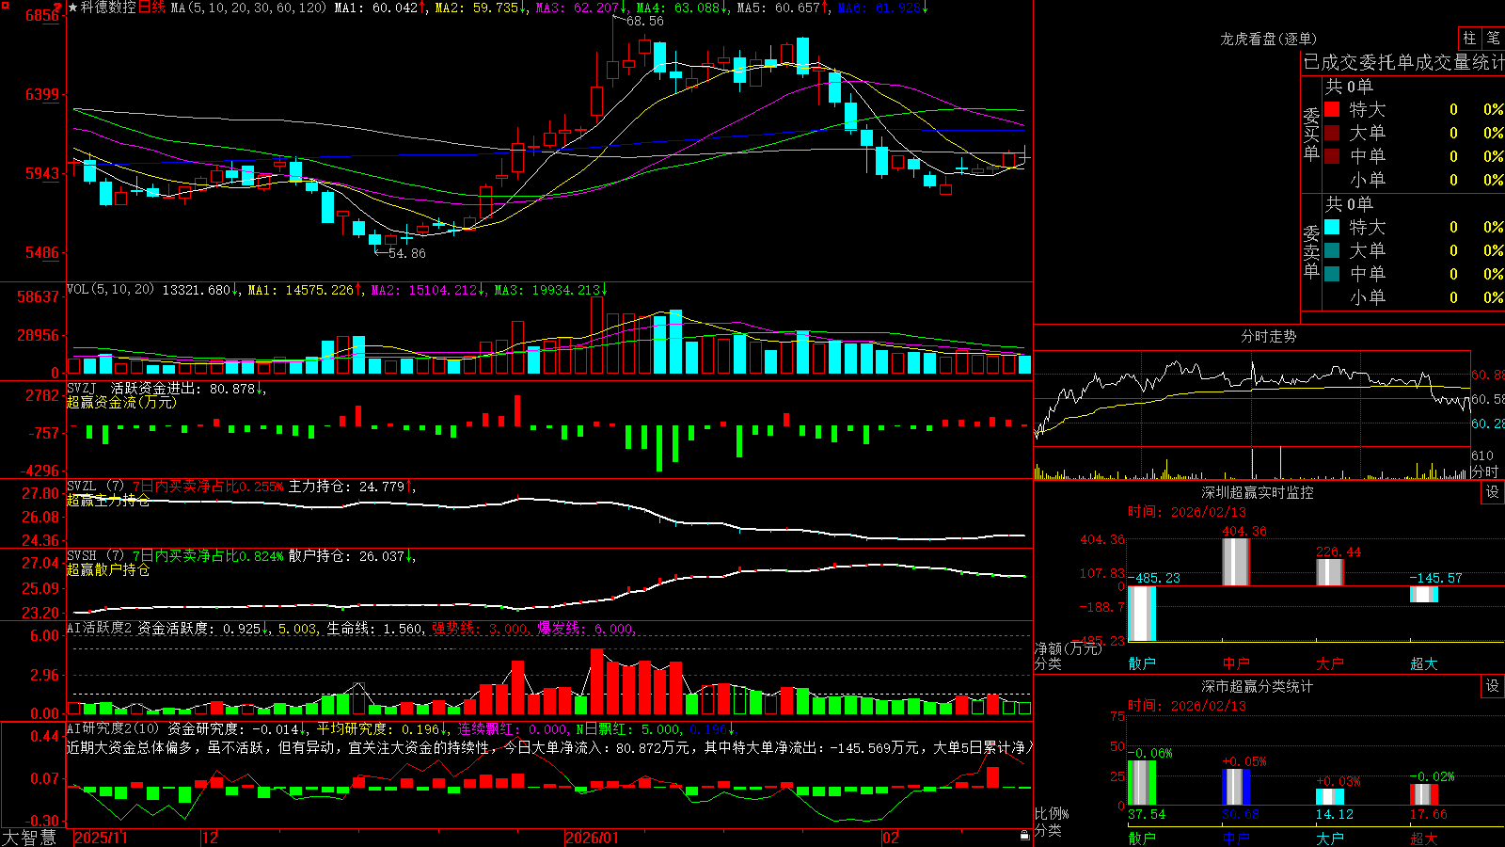Viewport: 1505px width, 847px height.
Task: Click the 散户 label in the real-time monitor chart
Action: [1142, 663]
